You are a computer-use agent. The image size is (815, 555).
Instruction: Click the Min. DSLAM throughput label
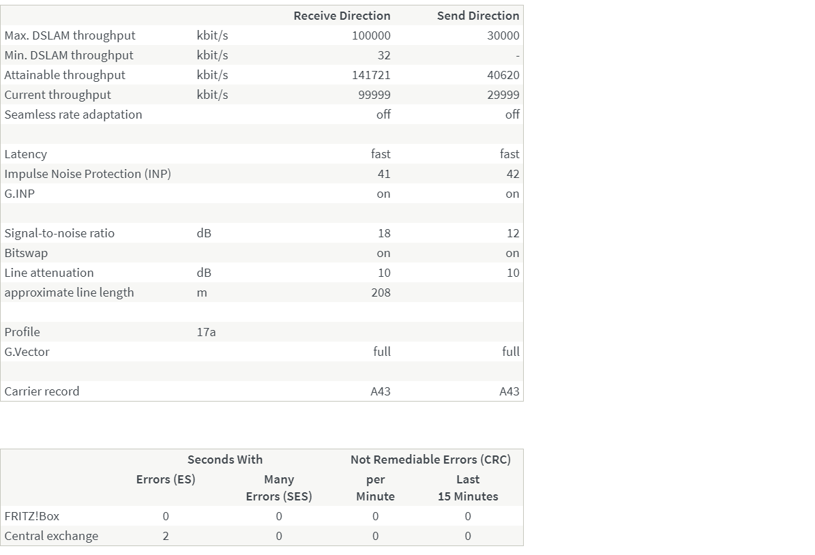click(69, 55)
